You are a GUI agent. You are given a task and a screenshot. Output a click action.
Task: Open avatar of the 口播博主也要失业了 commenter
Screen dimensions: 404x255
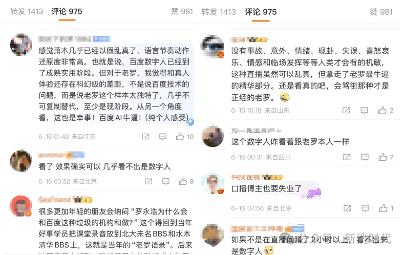click(x=212, y=183)
